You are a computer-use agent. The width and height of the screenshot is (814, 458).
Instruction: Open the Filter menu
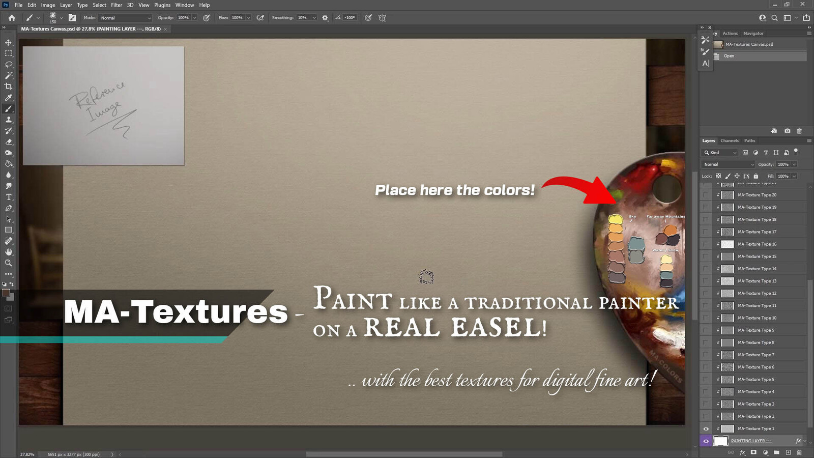coord(117,5)
